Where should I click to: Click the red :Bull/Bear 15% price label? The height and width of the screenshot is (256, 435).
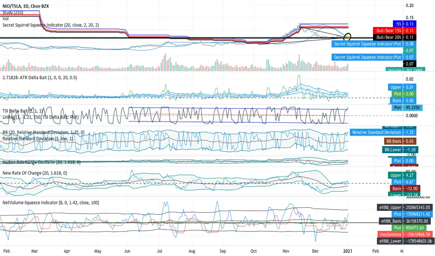pyautogui.click(x=394, y=30)
